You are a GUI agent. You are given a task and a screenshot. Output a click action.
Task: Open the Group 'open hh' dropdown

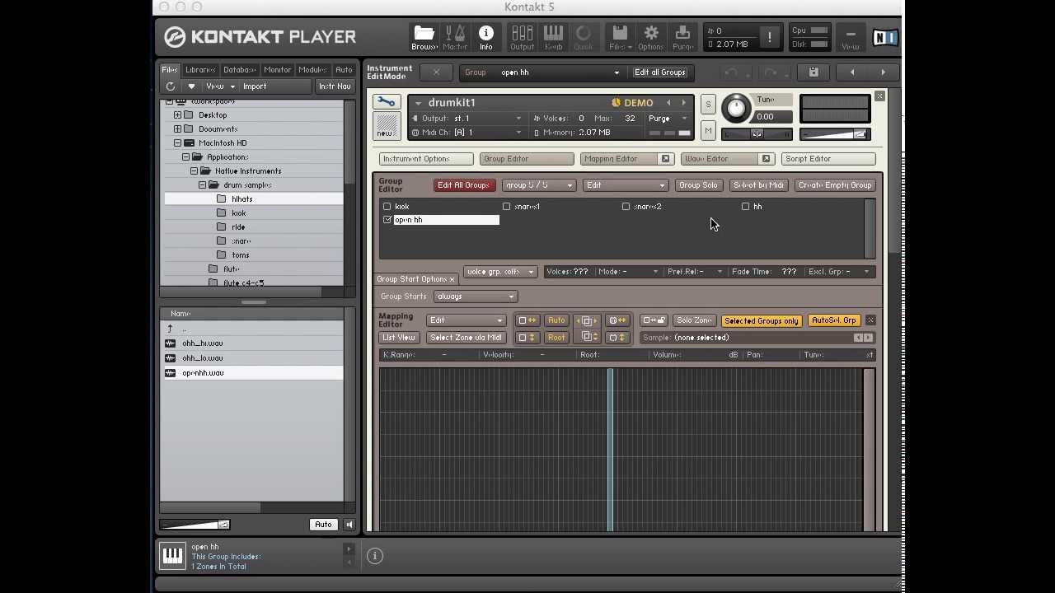click(540, 72)
